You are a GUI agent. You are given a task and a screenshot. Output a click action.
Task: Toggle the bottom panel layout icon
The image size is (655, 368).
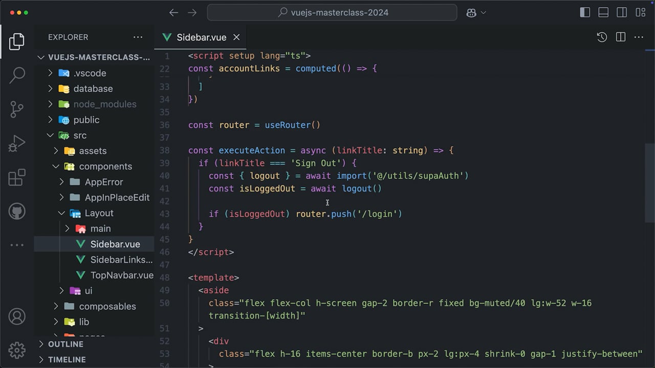point(603,13)
